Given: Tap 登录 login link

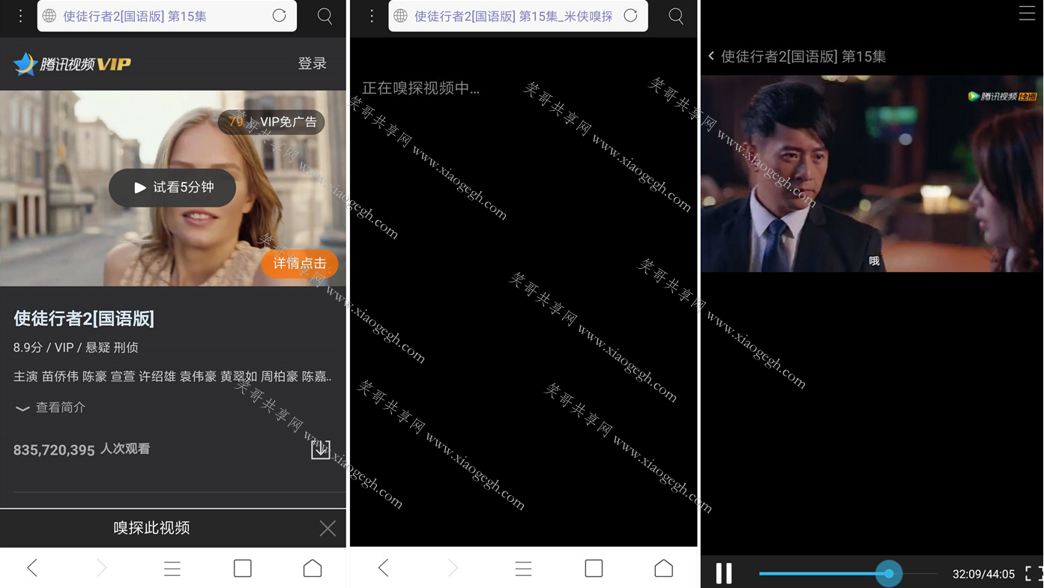Looking at the screenshot, I should tap(313, 64).
